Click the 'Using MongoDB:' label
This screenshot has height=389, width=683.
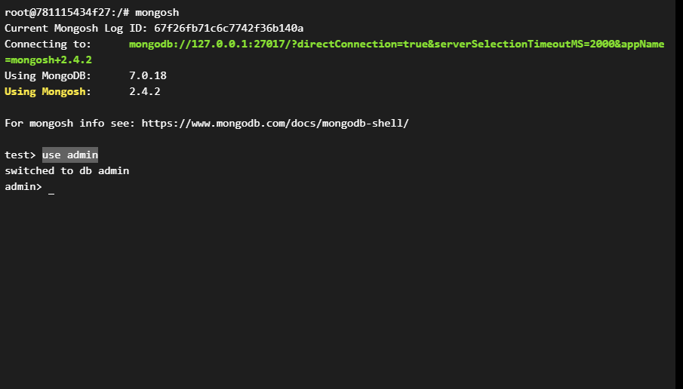(x=45, y=75)
